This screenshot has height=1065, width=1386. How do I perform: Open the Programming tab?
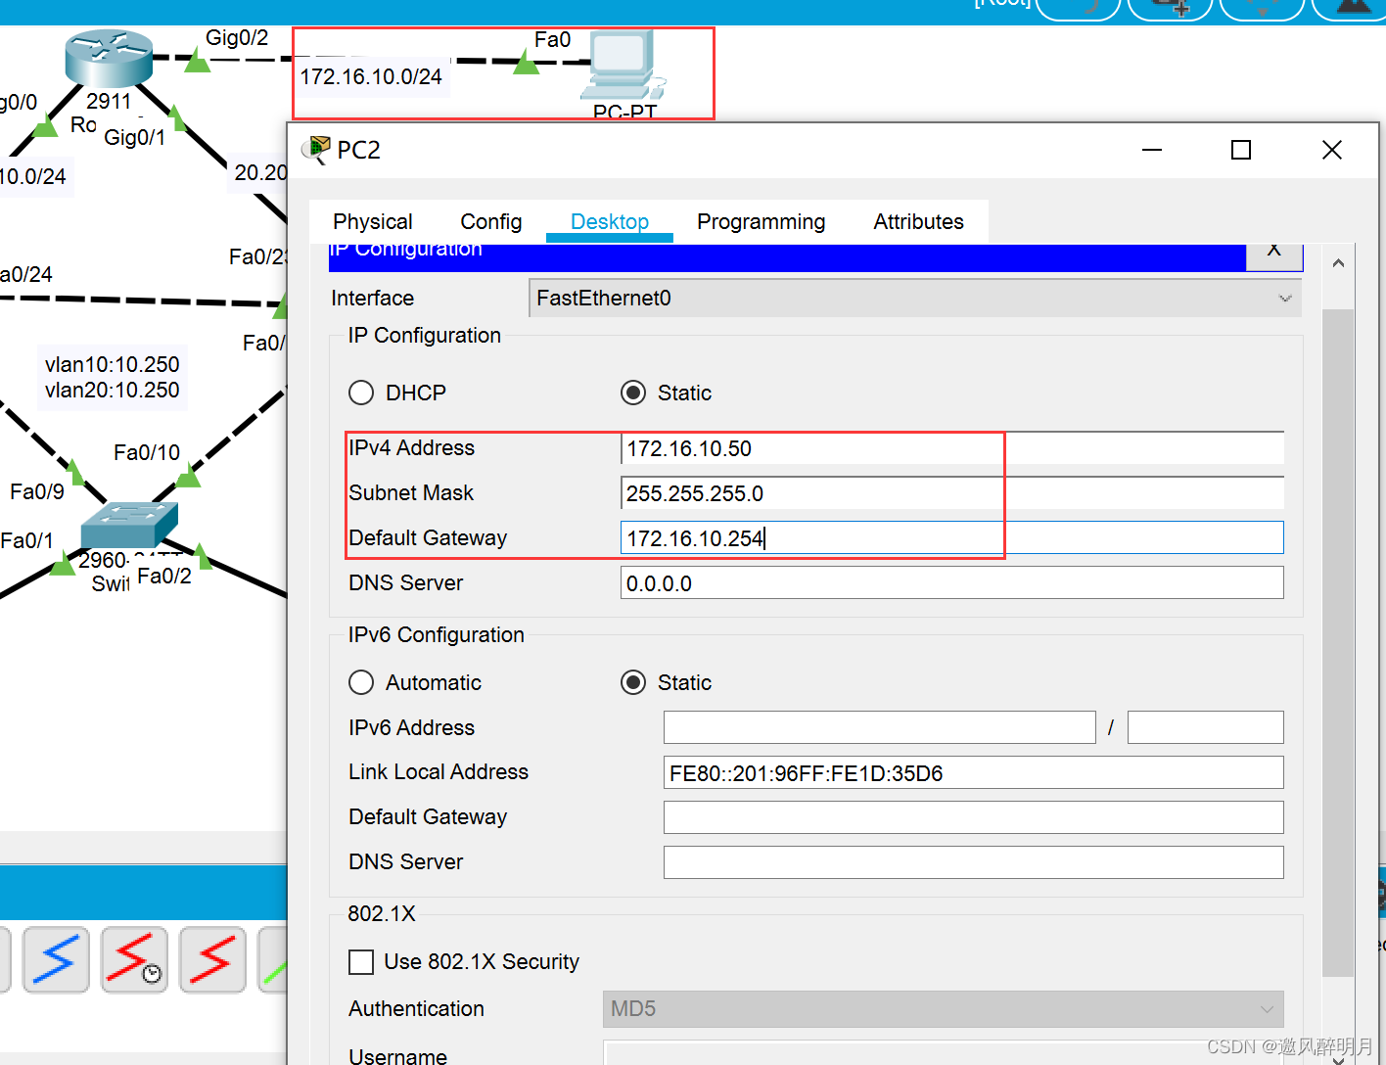tap(761, 222)
